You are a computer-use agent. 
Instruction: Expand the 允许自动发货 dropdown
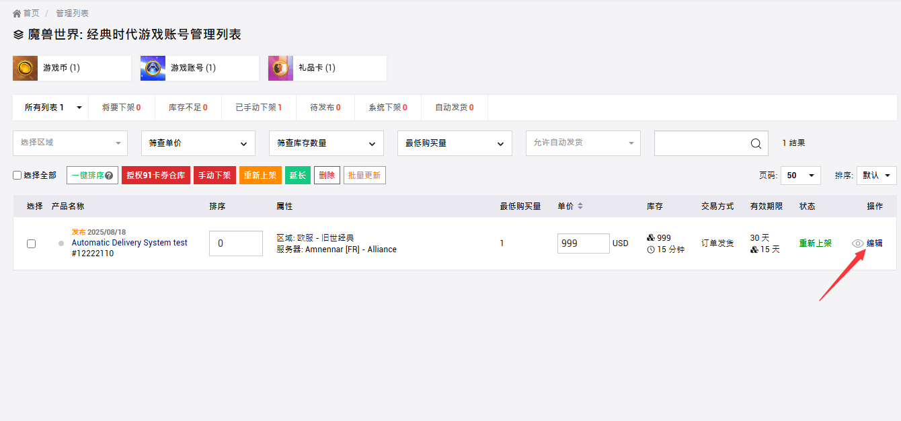pyautogui.click(x=583, y=143)
